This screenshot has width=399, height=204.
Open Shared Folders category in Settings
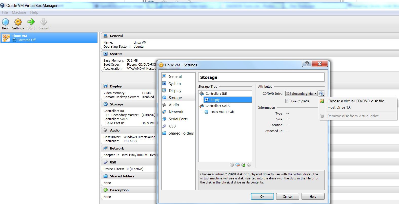[178, 133]
